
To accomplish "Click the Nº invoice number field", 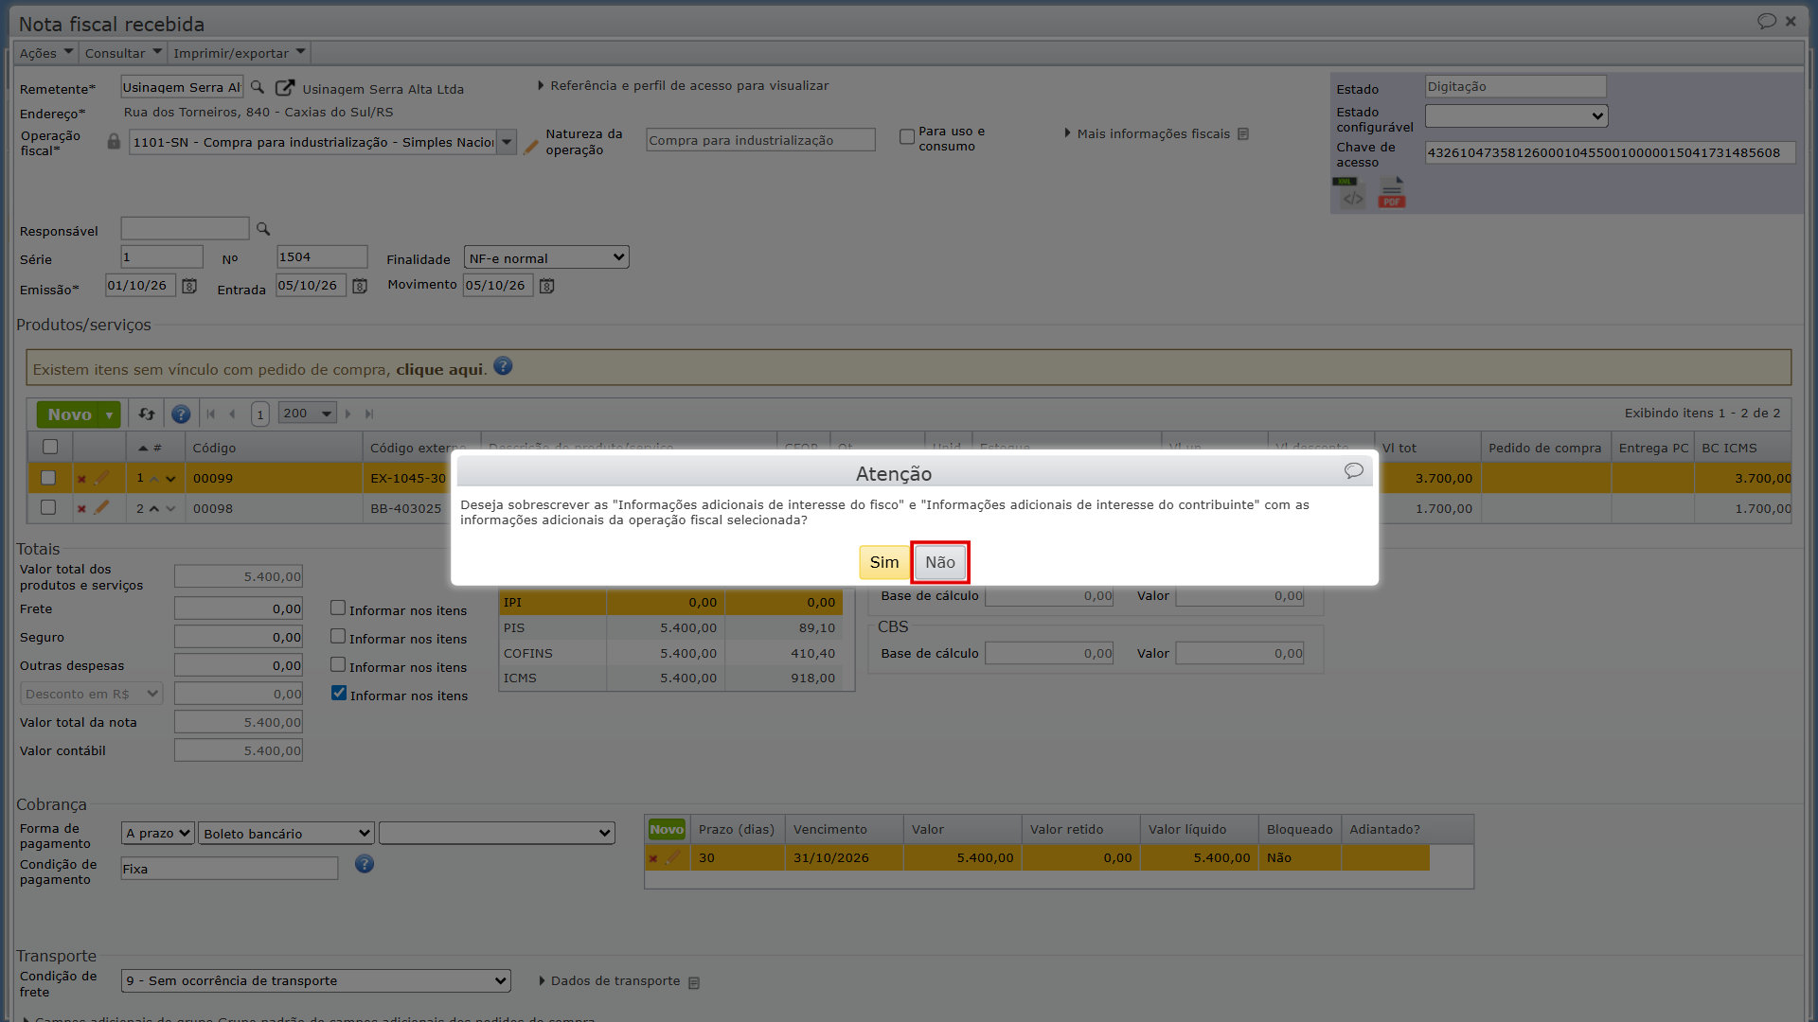I will click(322, 257).
